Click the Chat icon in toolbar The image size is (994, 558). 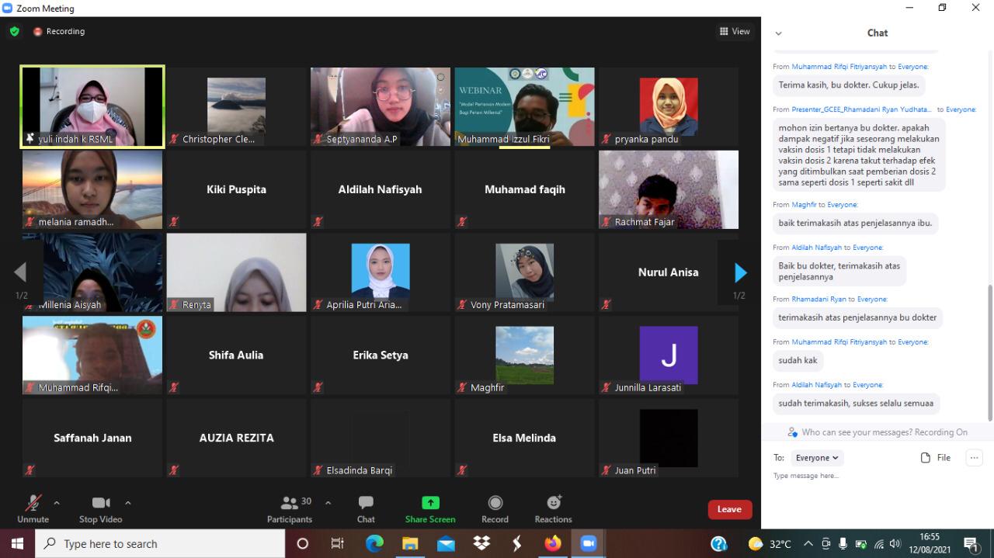click(366, 504)
